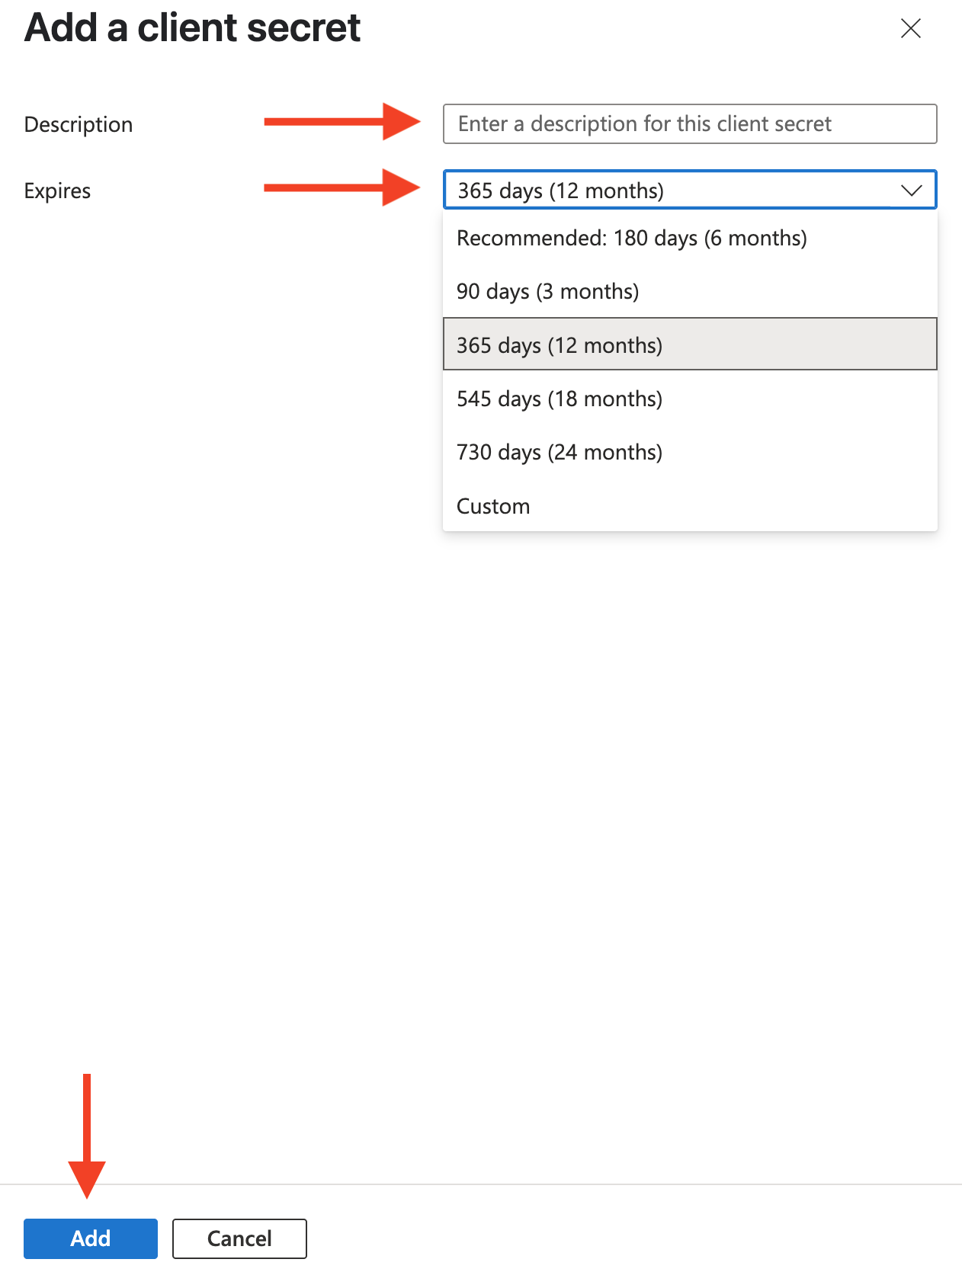Screen dimensions: 962x1288
Task: Click the Description field label
Action: point(79,124)
